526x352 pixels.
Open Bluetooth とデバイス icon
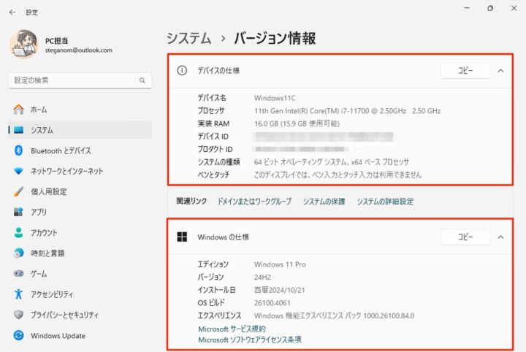[18, 150]
